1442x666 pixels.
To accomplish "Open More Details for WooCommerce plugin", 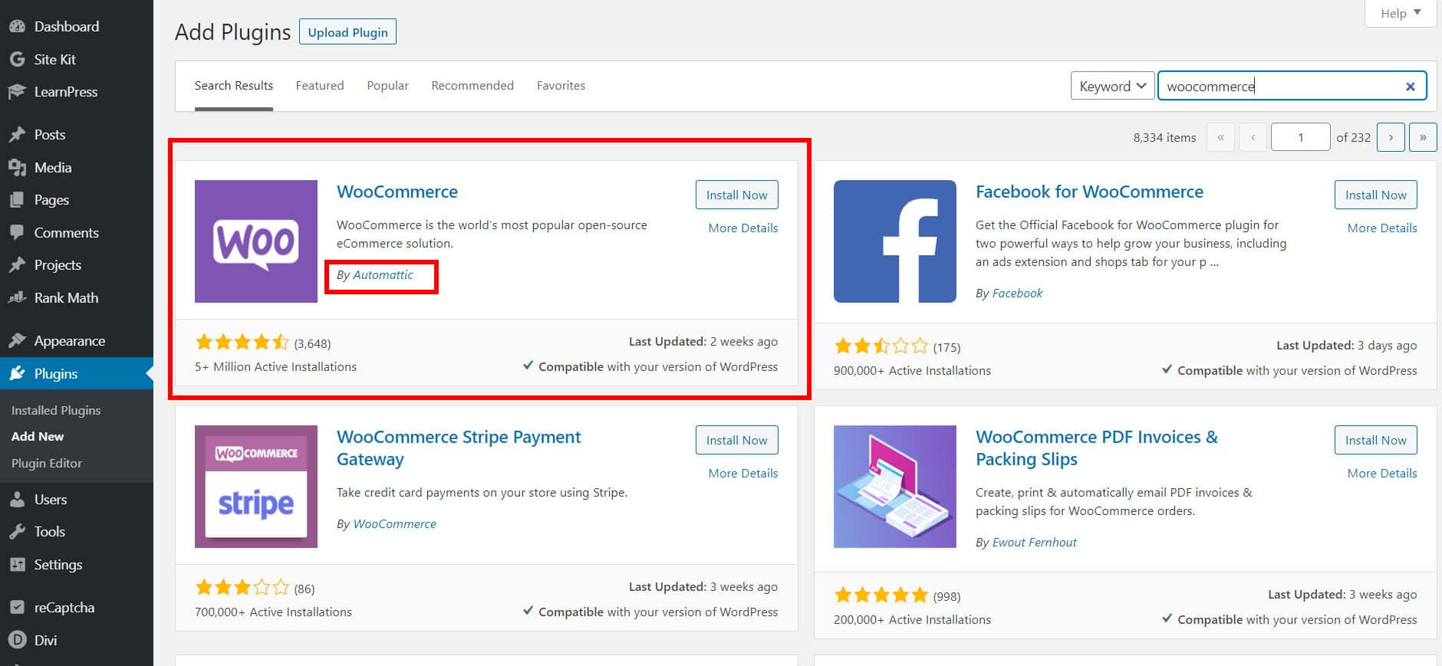I will click(x=742, y=228).
